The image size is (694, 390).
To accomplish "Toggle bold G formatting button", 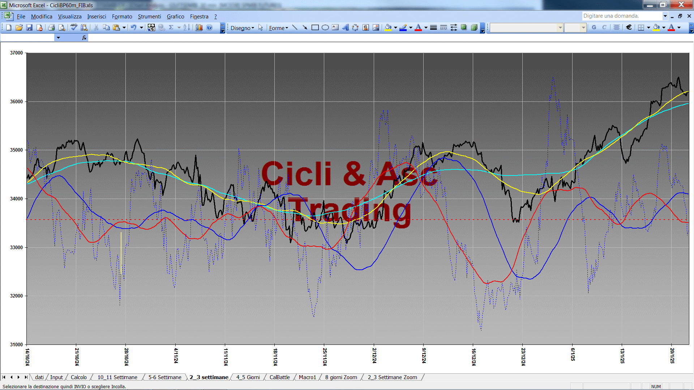I will click(594, 27).
